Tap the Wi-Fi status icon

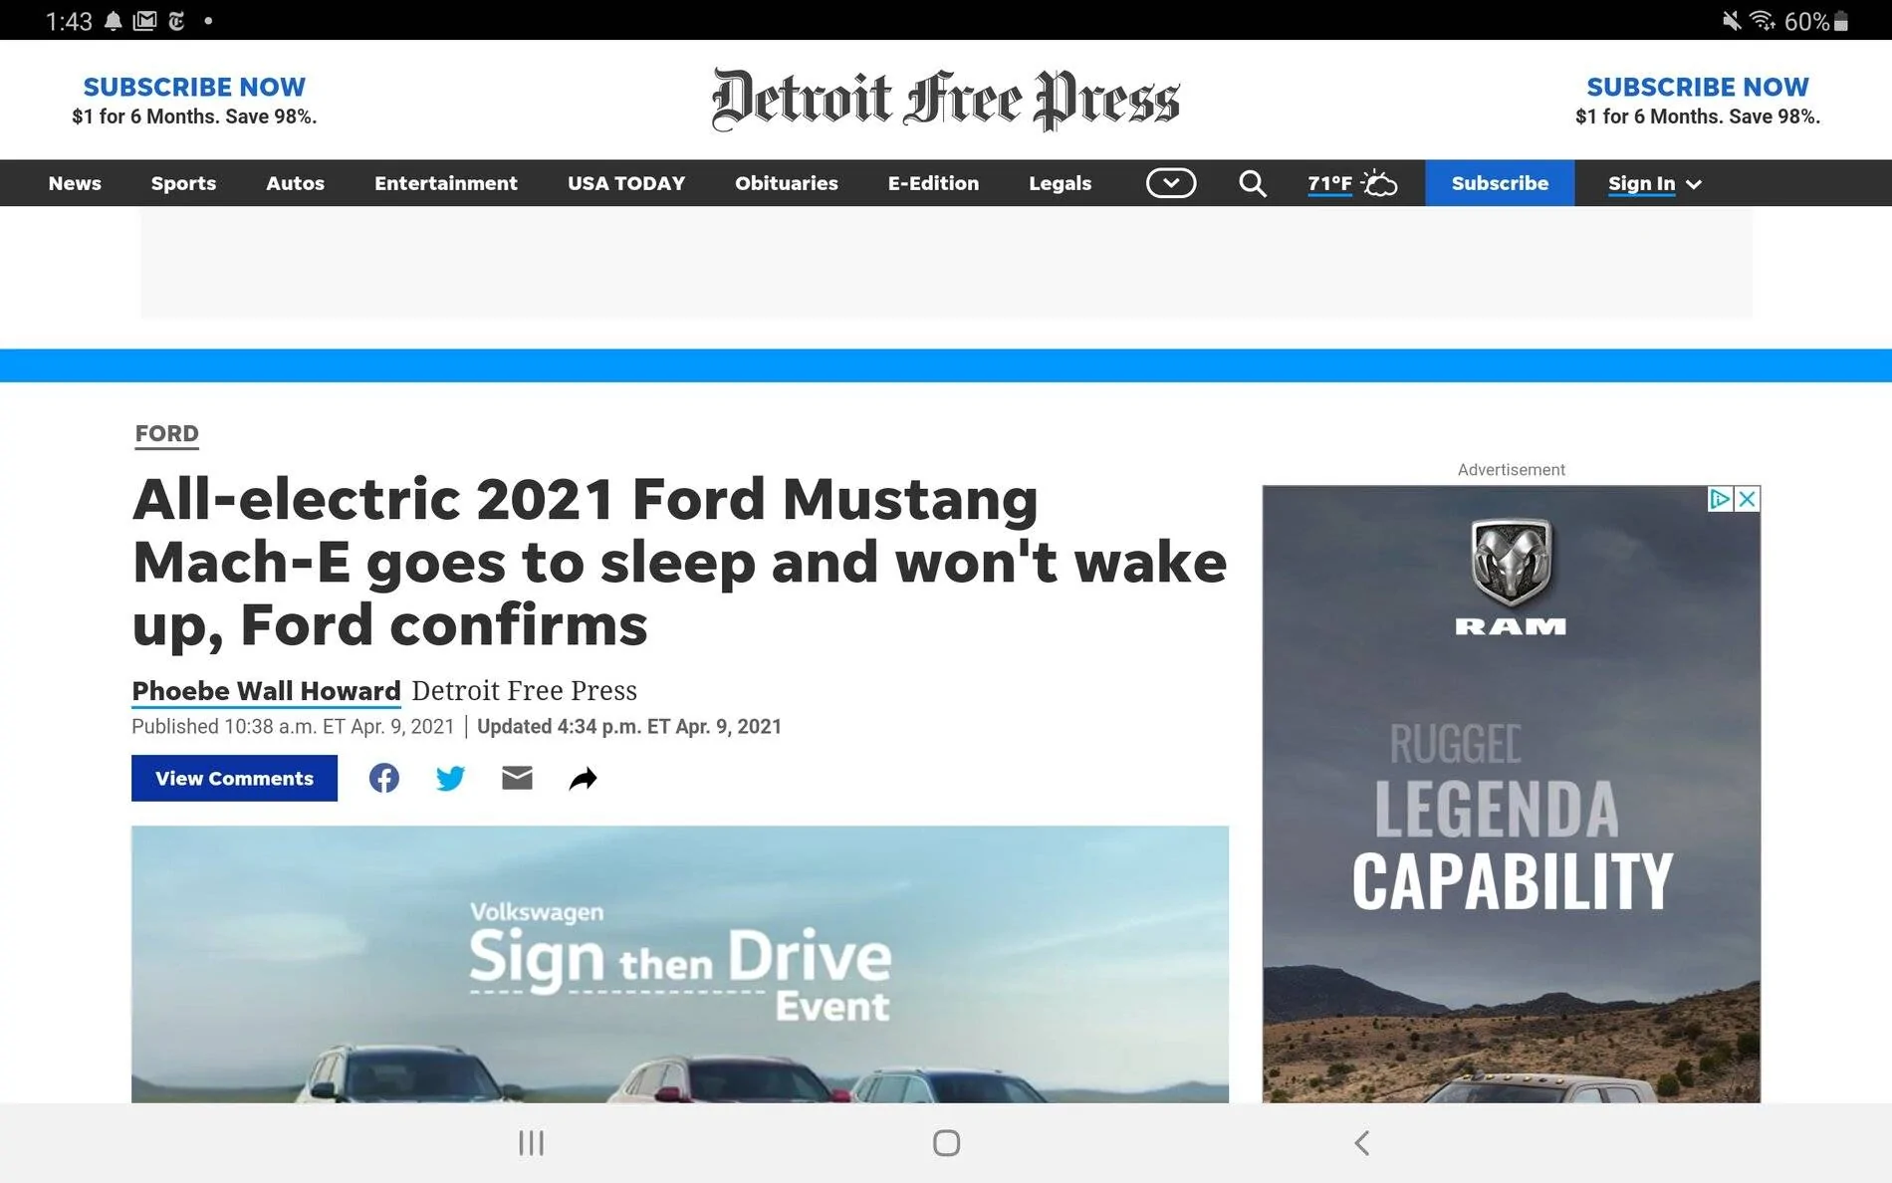1764,21
